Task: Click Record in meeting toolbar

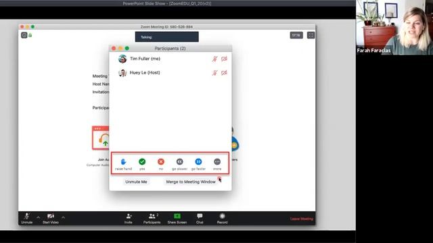Action: click(223, 218)
